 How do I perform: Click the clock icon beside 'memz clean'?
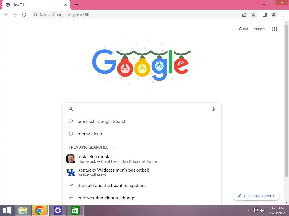[x=71, y=134]
